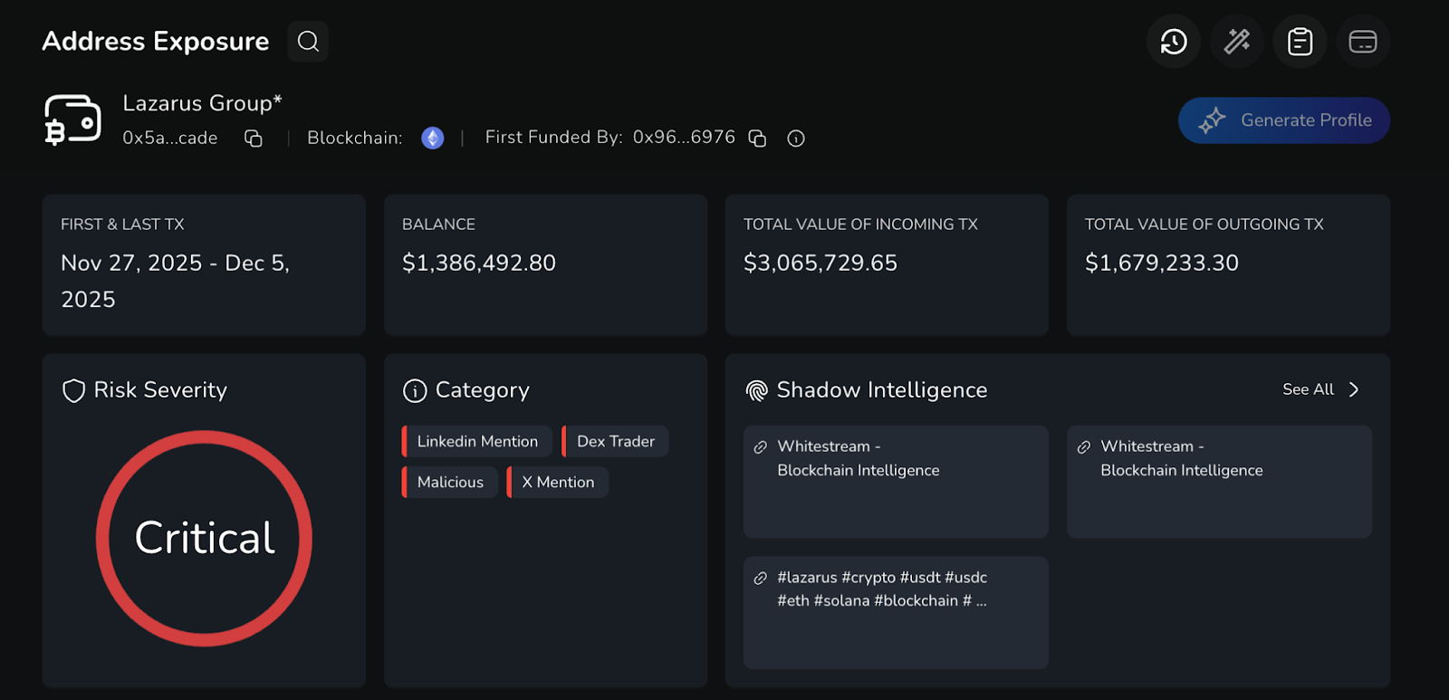Click the search magnifier icon beside Address Exposure
The height and width of the screenshot is (700, 1449).
click(308, 42)
